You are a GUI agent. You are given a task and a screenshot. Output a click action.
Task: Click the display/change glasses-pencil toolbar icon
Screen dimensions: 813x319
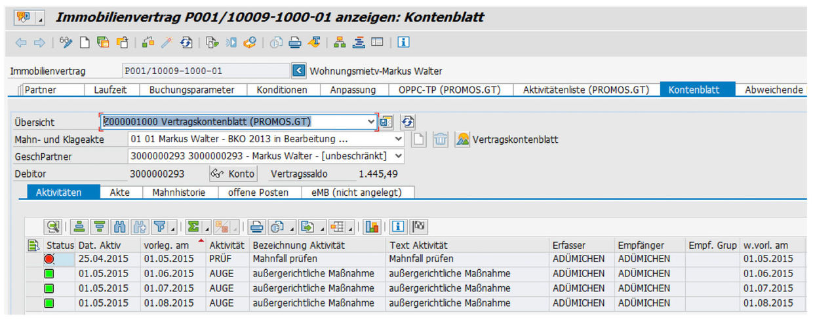[x=66, y=43]
